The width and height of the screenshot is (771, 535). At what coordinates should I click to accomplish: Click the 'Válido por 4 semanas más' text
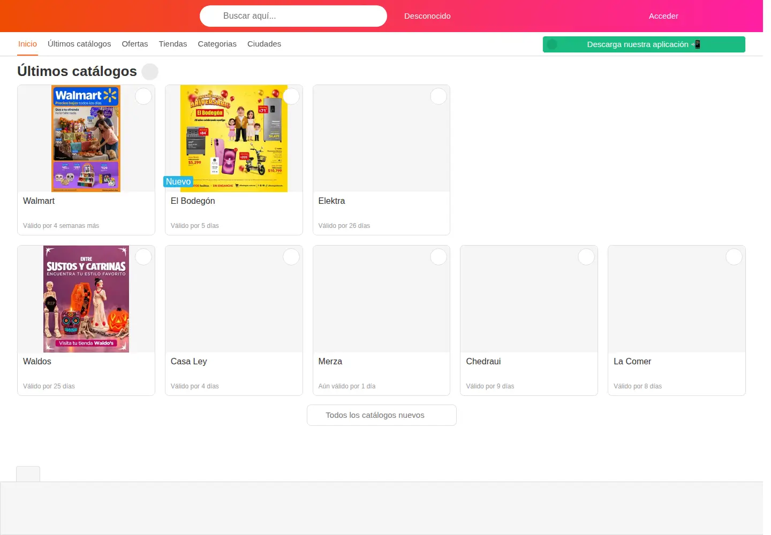coord(61,226)
